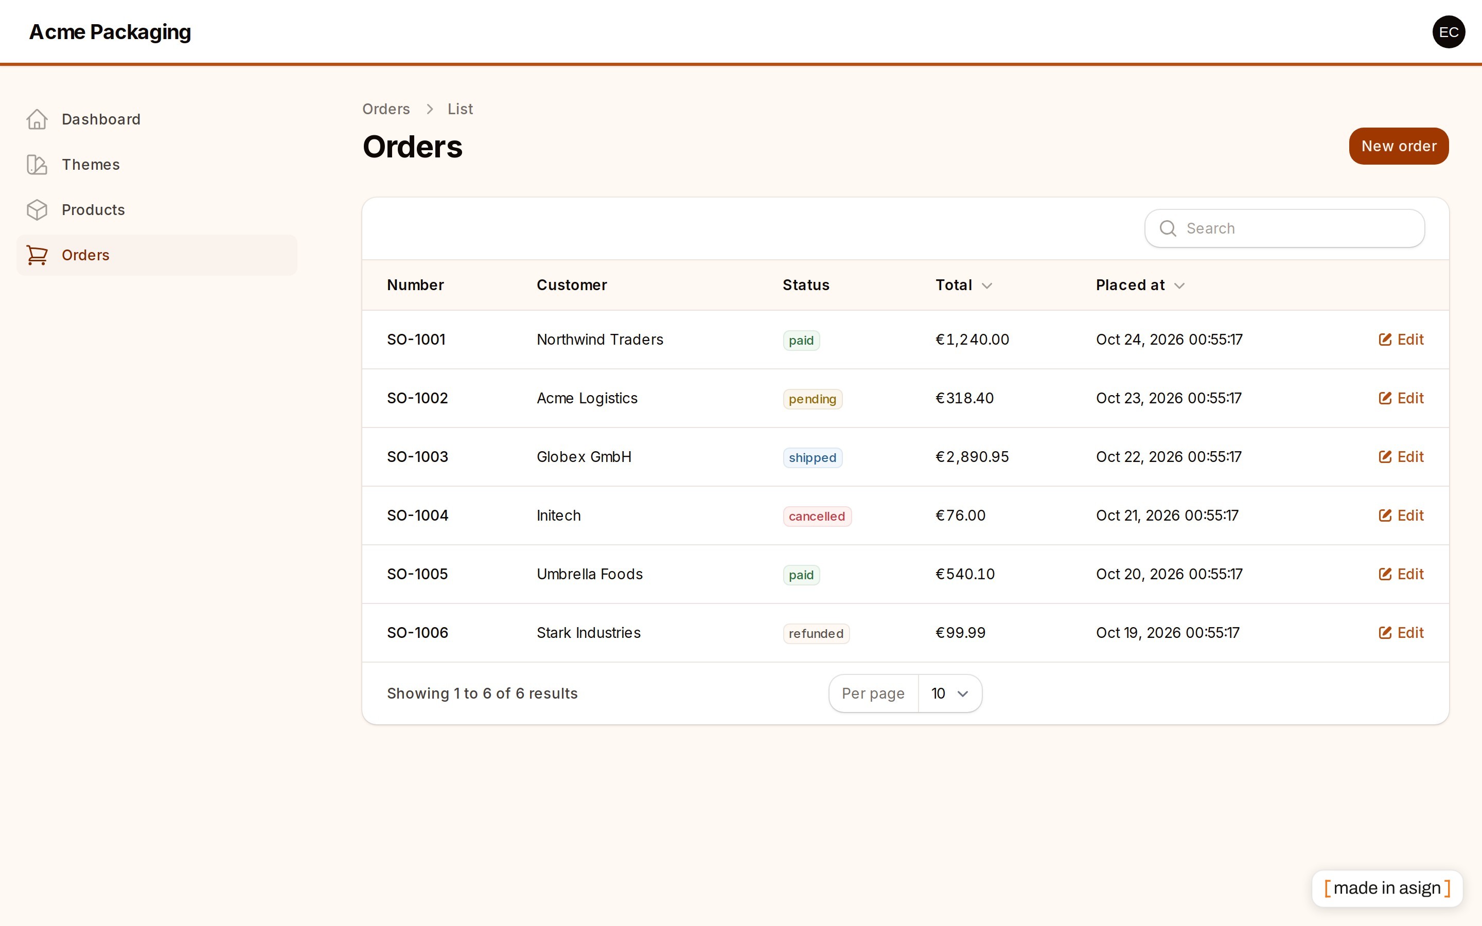
Task: Open the EC user avatar menu
Action: tap(1449, 32)
